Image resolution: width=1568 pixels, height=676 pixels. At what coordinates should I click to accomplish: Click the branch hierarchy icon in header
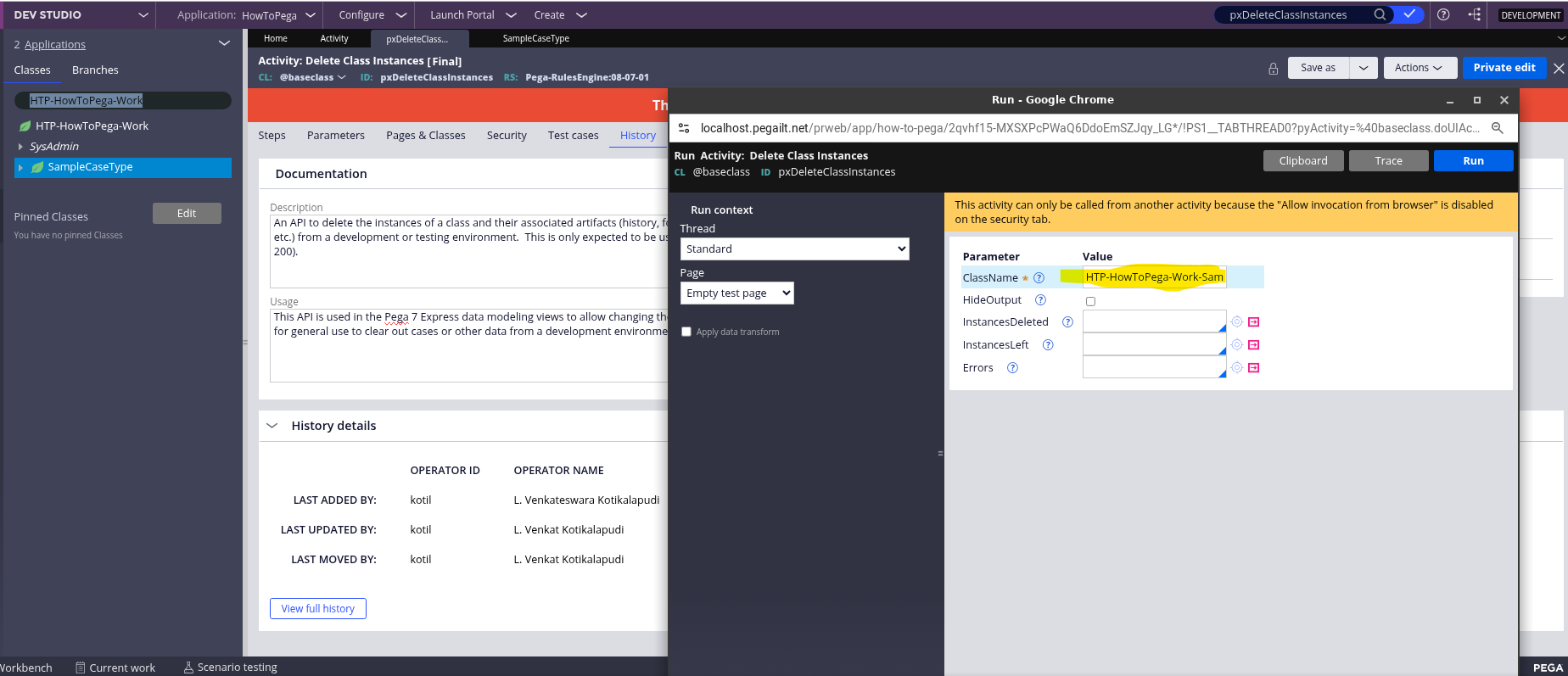coord(1475,14)
